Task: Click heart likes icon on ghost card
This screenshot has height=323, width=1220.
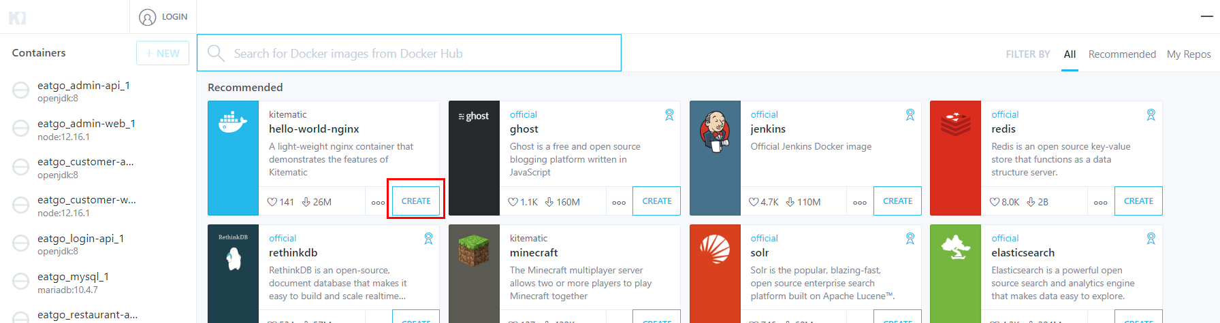Action: pyautogui.click(x=513, y=202)
